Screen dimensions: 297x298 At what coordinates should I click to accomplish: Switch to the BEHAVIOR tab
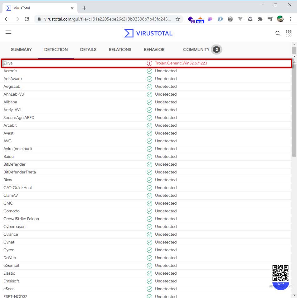coord(154,50)
